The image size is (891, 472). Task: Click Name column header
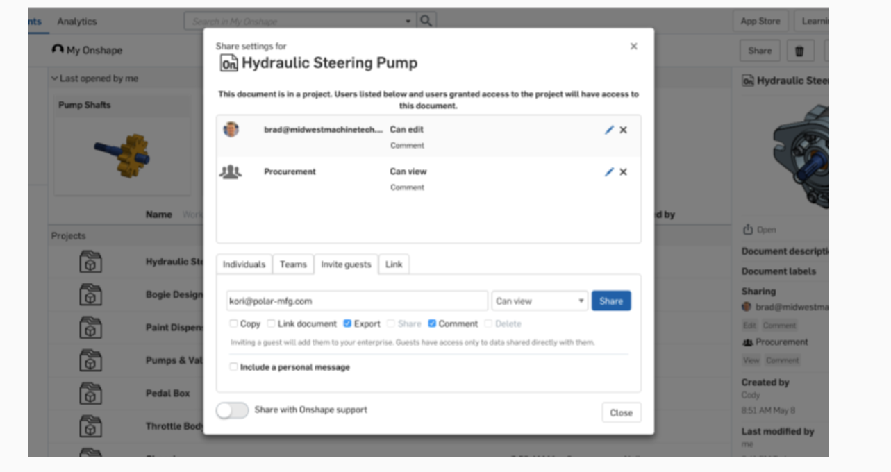(159, 214)
